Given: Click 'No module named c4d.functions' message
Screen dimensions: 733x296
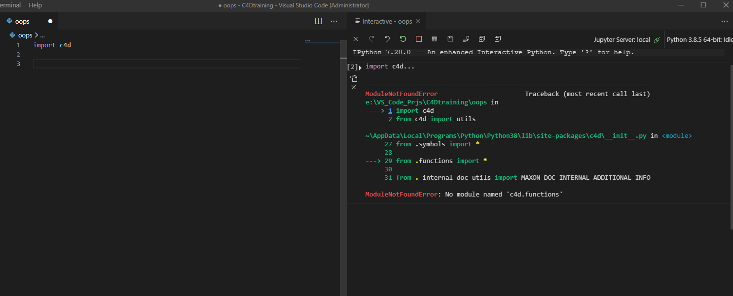Looking at the screenshot, I should [504, 195].
